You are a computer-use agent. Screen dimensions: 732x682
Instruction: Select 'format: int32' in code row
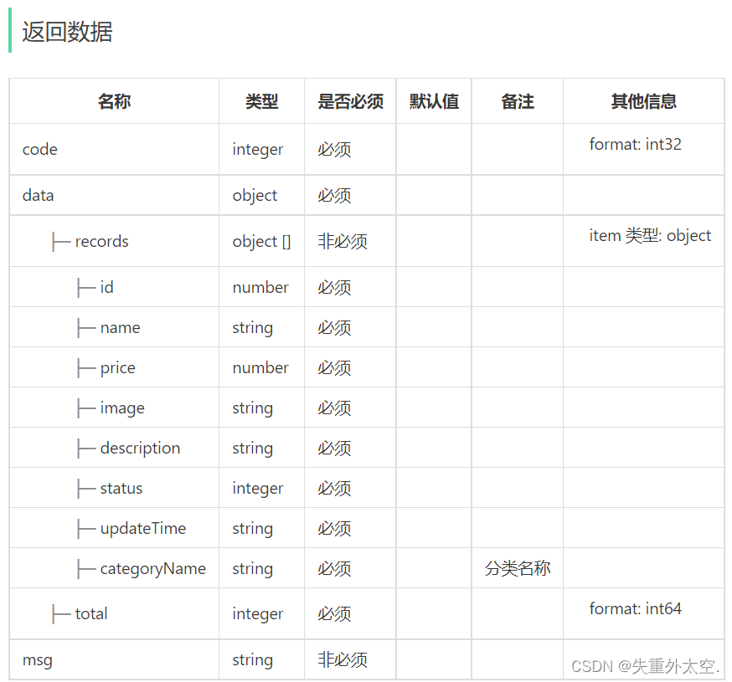pos(636,144)
